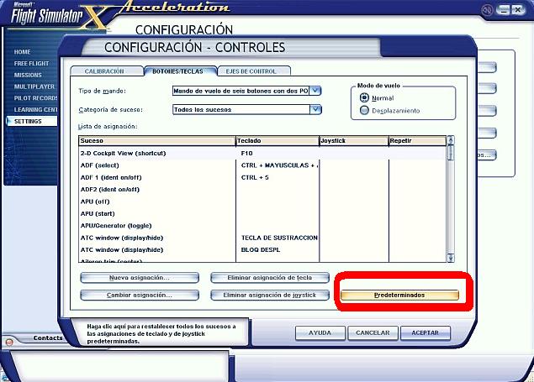This screenshot has height=382, width=534.
Task: Open Nueva asignación dialog
Action: point(140,278)
